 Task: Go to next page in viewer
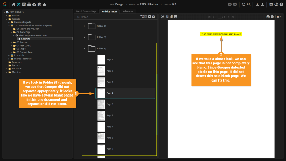tap(228, 17)
